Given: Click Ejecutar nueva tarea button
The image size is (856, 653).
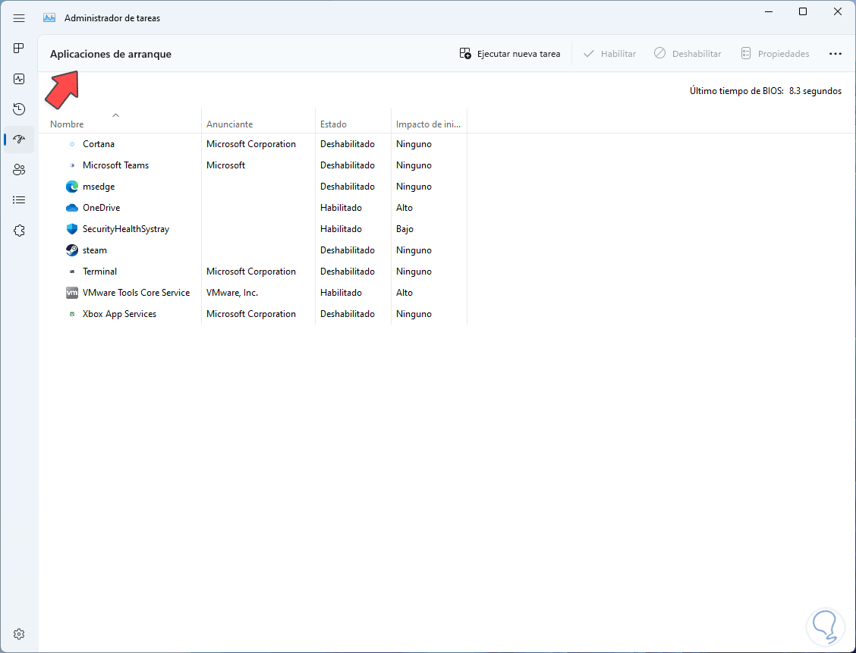Looking at the screenshot, I should pos(510,54).
